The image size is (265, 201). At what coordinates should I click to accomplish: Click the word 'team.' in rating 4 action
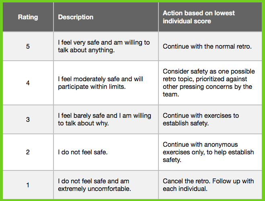[x=171, y=94]
